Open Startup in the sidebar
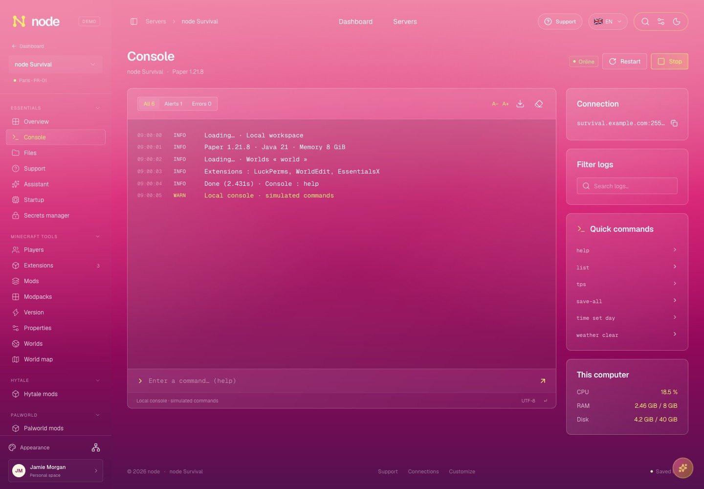704x489 pixels. click(x=56, y=200)
